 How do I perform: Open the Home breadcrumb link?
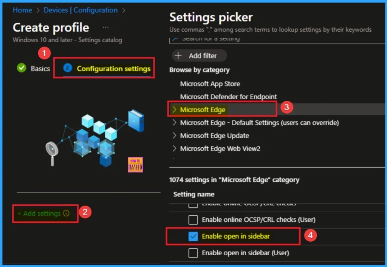(22, 10)
